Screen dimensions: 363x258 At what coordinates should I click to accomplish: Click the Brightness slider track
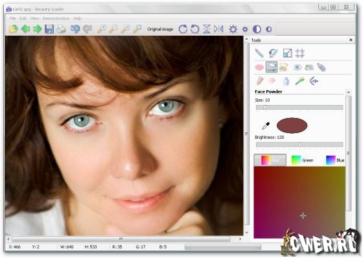coord(299,145)
